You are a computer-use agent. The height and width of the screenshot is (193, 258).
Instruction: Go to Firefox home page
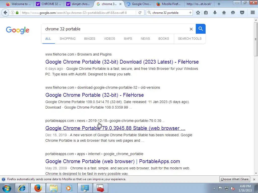pos(224,13)
